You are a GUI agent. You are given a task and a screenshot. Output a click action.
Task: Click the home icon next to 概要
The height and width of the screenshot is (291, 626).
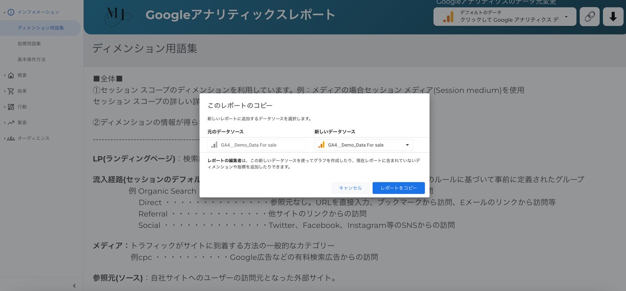[x=11, y=75]
